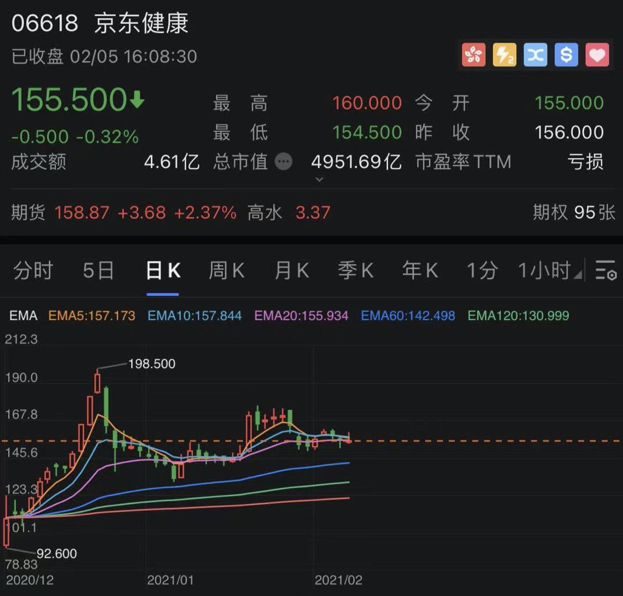Open the EMA indicator selector
Viewport: 623px width, 596px height.
23,315
